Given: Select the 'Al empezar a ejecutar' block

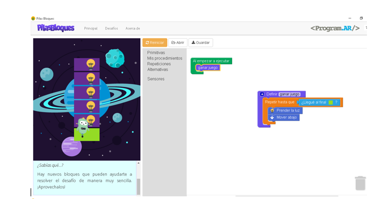Looking at the screenshot, I should (x=211, y=61).
